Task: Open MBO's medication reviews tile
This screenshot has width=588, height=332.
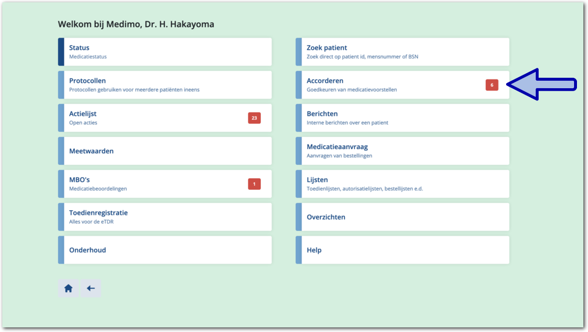Action: click(x=151, y=184)
